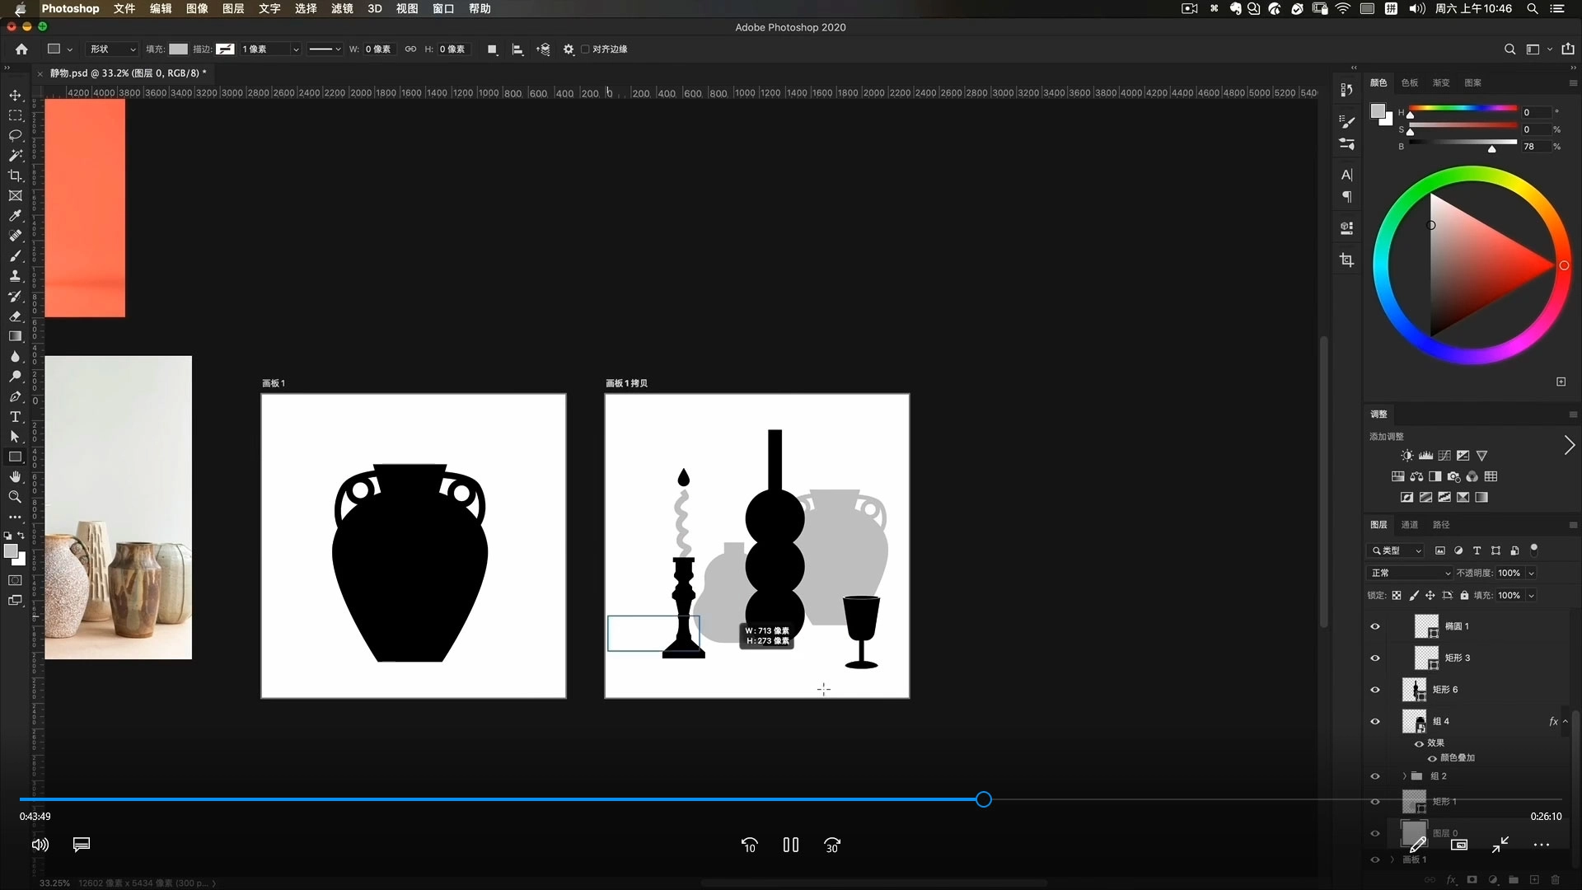The image size is (1582, 890).
Task: Toggle visibility of 矩形 6 layer
Action: click(1374, 690)
